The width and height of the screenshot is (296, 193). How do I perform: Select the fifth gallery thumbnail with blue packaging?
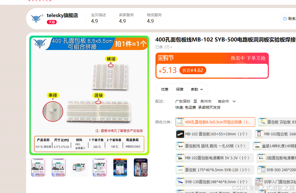[120, 167]
